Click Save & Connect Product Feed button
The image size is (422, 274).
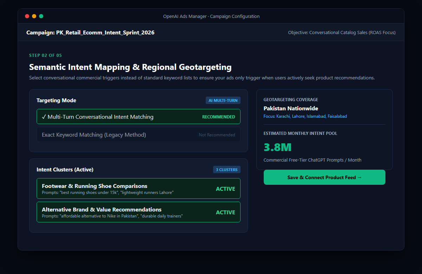pyautogui.click(x=324, y=177)
